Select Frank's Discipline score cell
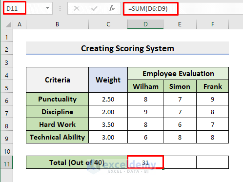Screen dimensions: 243x182 [x=213, y=112]
